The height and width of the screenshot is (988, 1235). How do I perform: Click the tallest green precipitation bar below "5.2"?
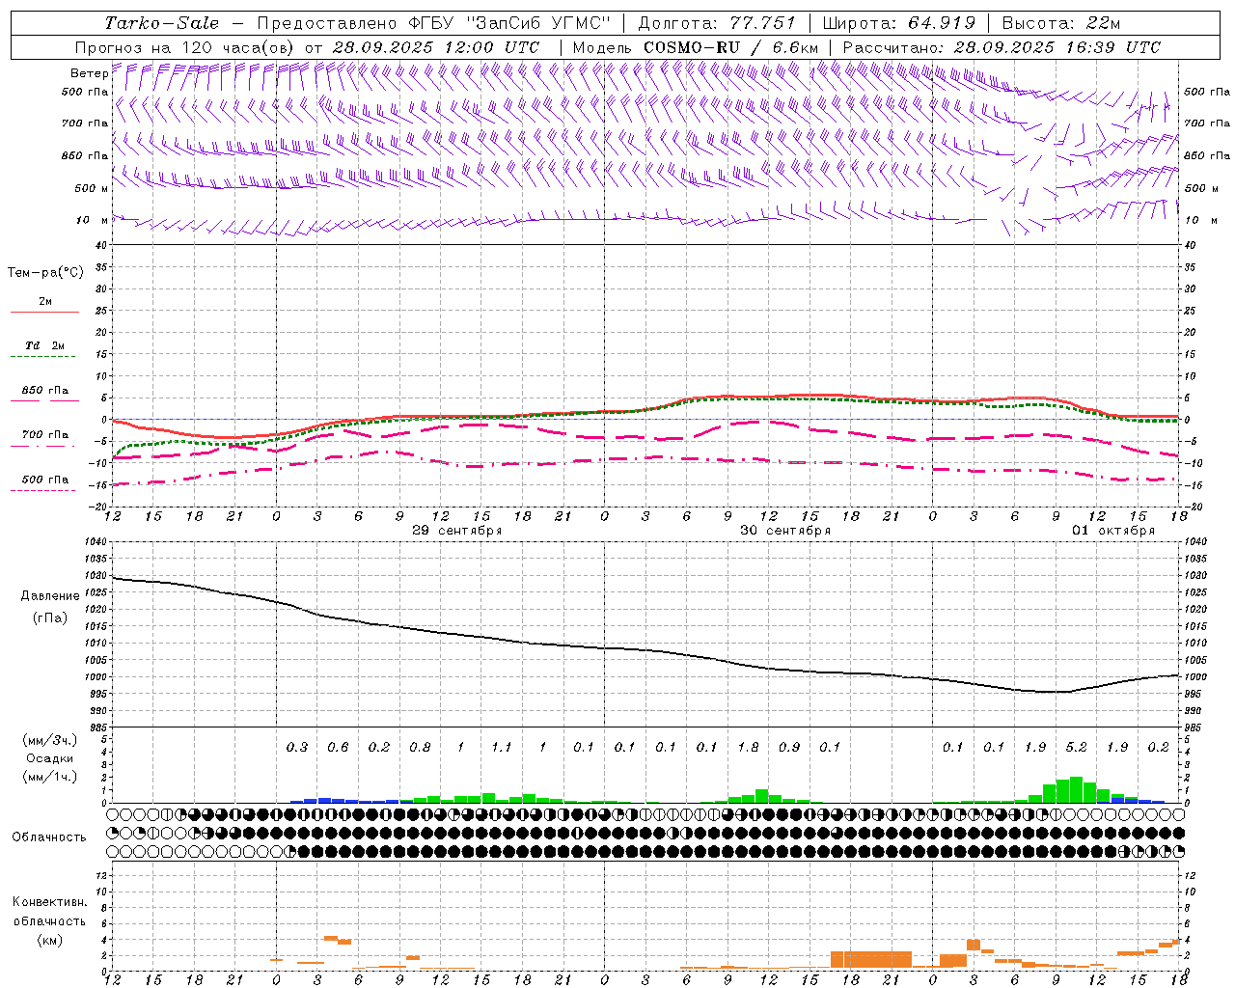(1077, 790)
